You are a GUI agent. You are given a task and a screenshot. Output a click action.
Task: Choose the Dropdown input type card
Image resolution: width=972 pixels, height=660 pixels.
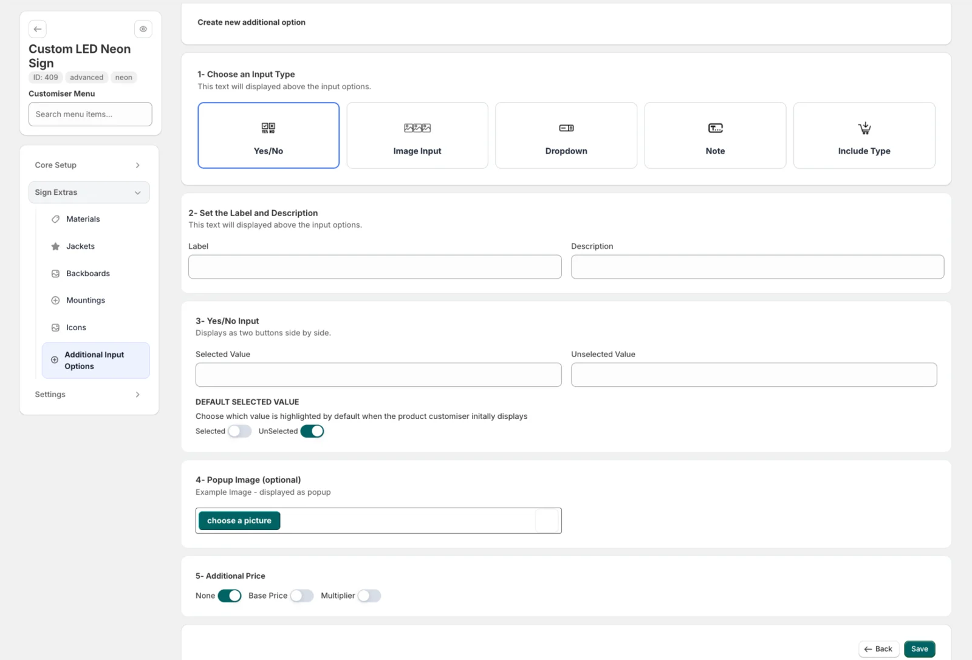(x=566, y=135)
